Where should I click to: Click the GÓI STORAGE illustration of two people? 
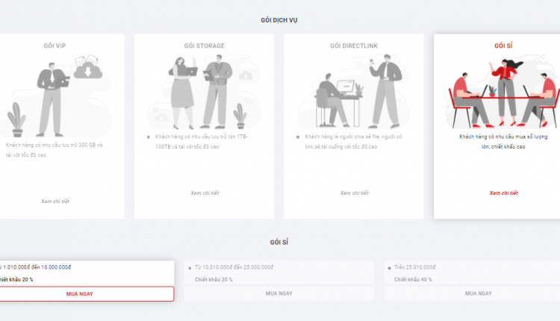pyautogui.click(x=204, y=91)
